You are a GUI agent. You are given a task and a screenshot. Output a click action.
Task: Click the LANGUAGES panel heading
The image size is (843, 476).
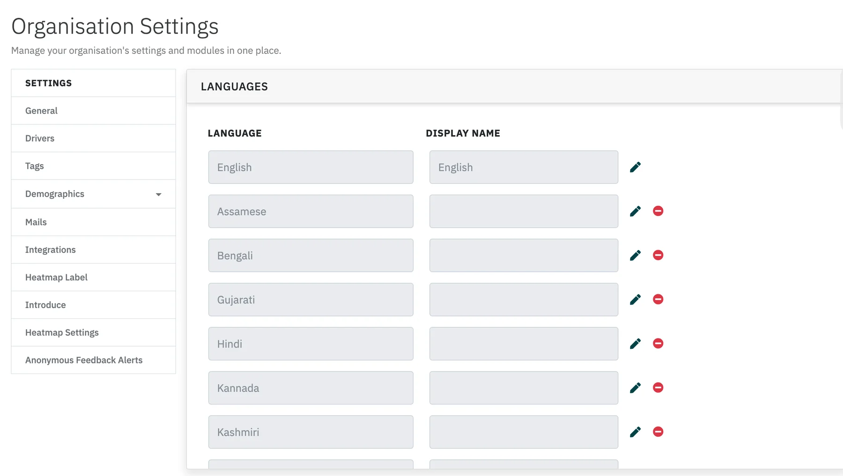[x=234, y=87]
